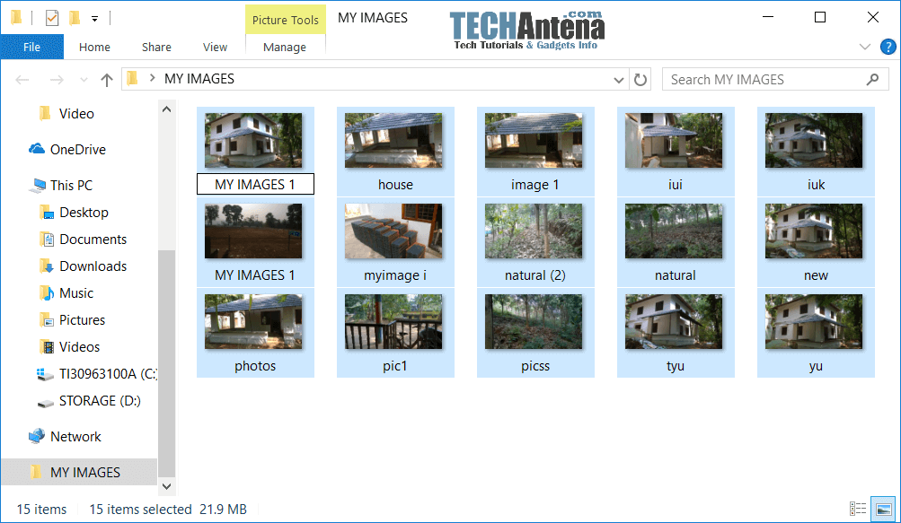Click the New folder quick access icon
Viewport: 901px width, 523px height.
pos(75,18)
